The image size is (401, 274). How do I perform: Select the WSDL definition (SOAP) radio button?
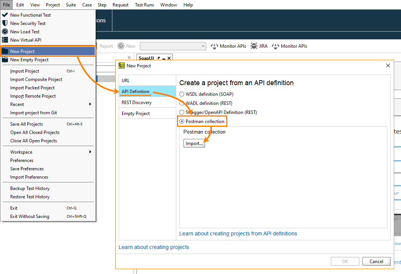click(x=182, y=94)
